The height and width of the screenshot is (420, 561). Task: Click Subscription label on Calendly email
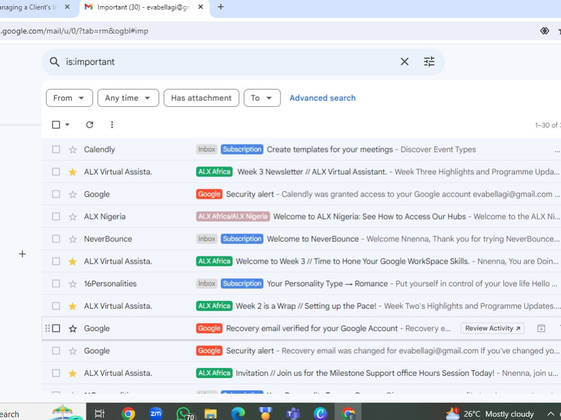[242, 150]
